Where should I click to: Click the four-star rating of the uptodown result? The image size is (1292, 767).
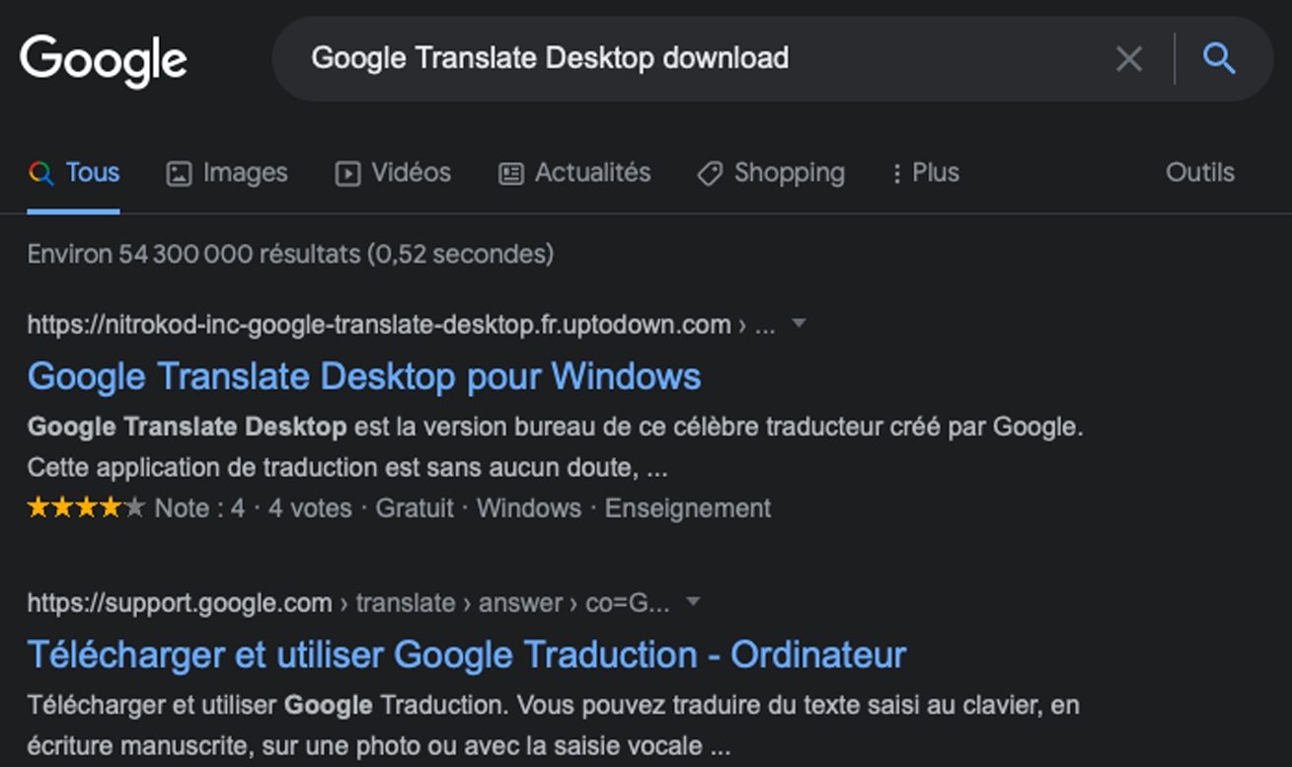point(87,508)
